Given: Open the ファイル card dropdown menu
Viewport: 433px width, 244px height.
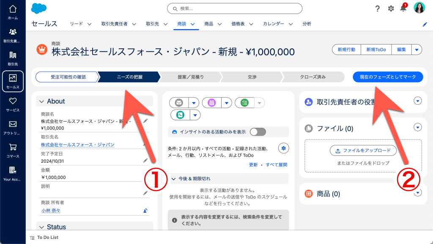Looking at the screenshot, I should (x=417, y=127).
